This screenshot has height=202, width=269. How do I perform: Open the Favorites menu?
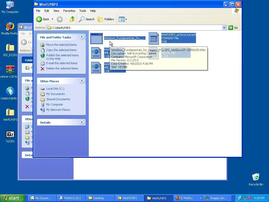coord(69,11)
